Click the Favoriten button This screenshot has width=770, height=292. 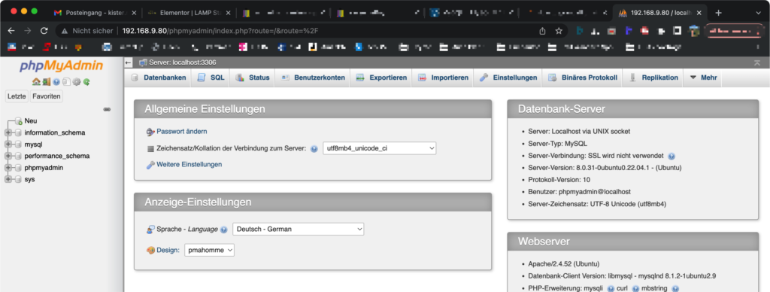(47, 96)
